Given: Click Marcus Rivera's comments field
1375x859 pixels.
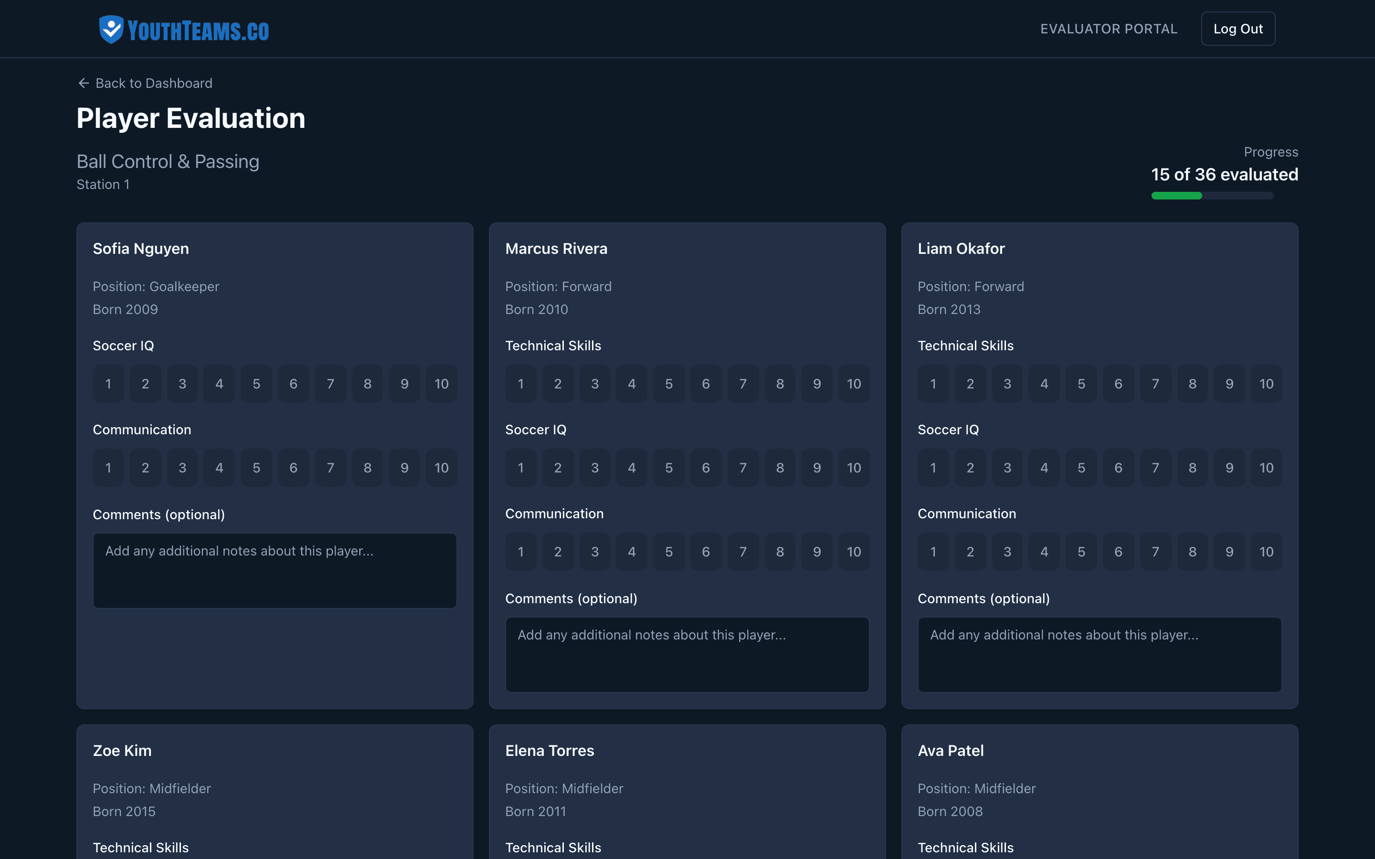Looking at the screenshot, I should [x=687, y=654].
